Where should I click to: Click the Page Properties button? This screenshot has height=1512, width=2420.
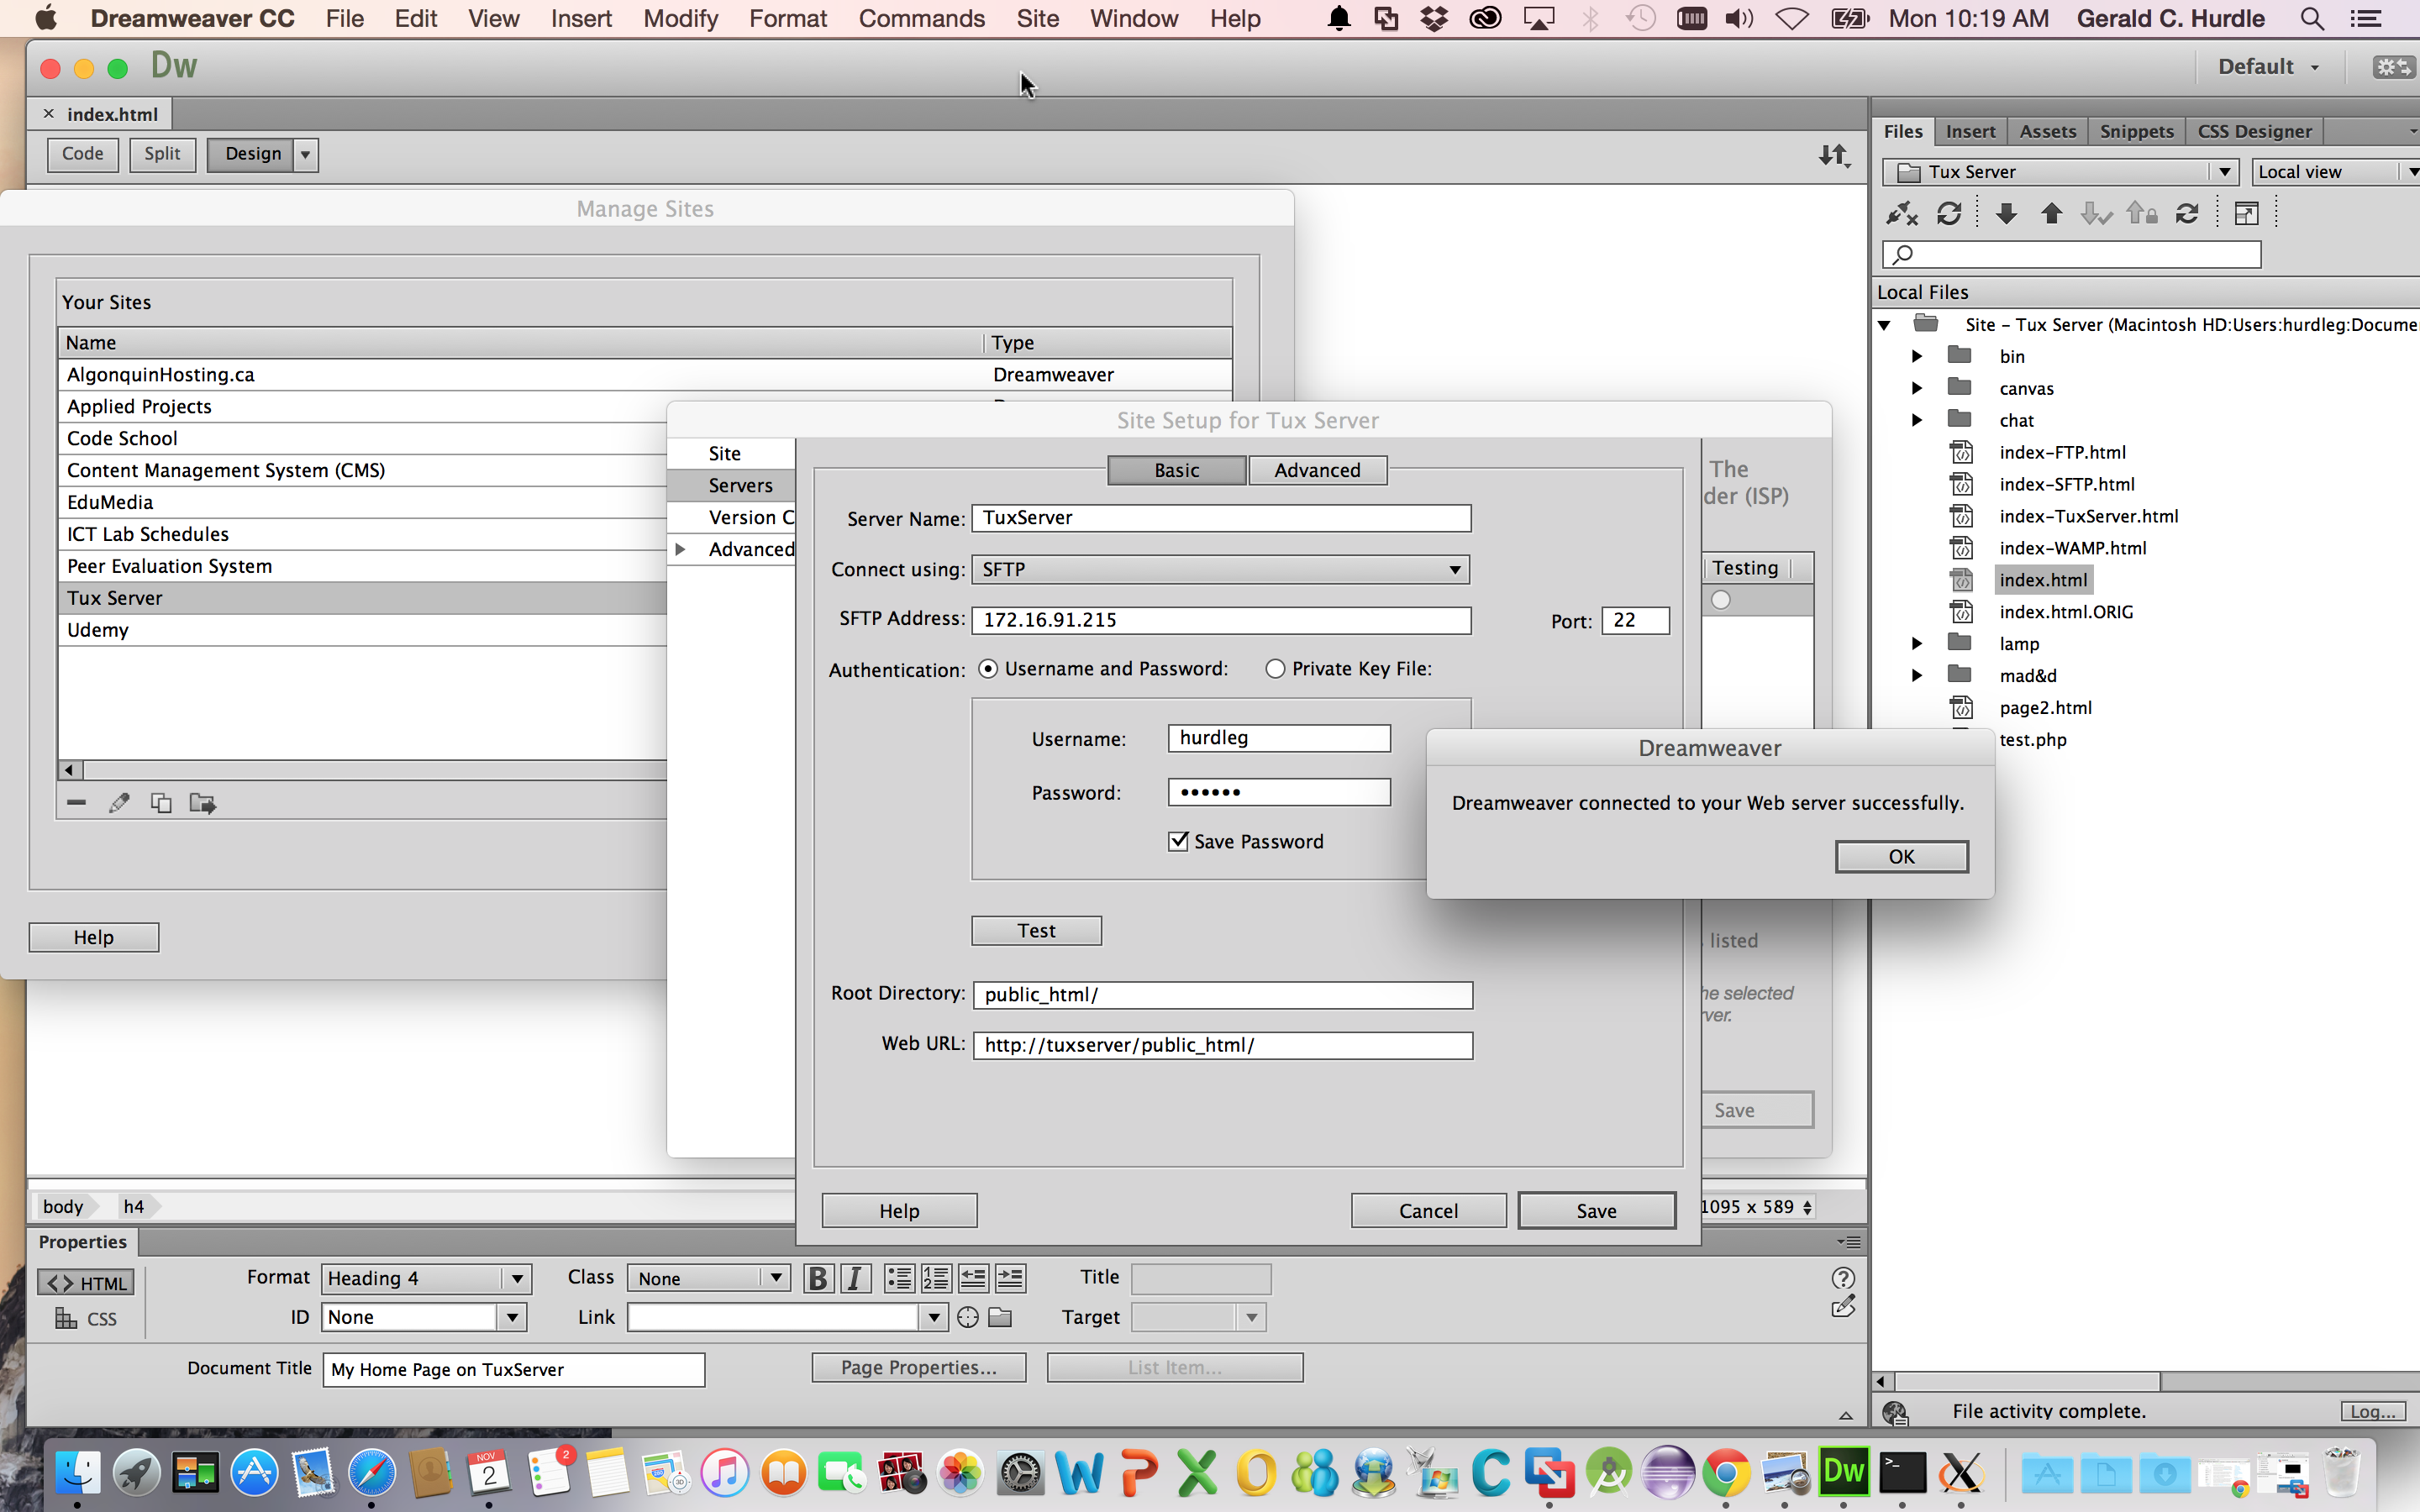918,1367
